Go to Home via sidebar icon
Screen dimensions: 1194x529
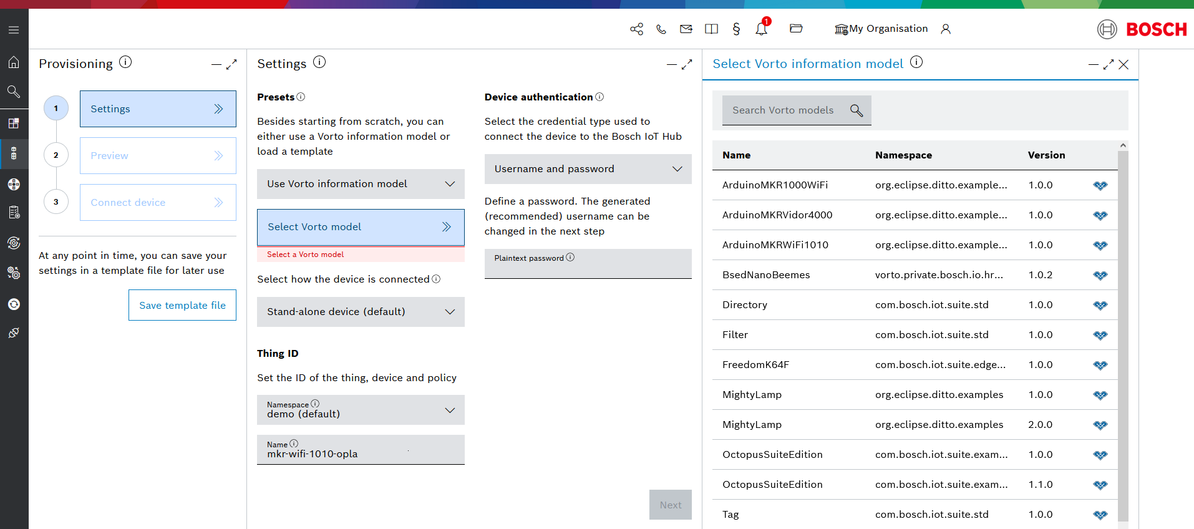click(14, 62)
